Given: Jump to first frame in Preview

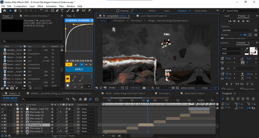Looking at the screenshot, I should (230, 21).
